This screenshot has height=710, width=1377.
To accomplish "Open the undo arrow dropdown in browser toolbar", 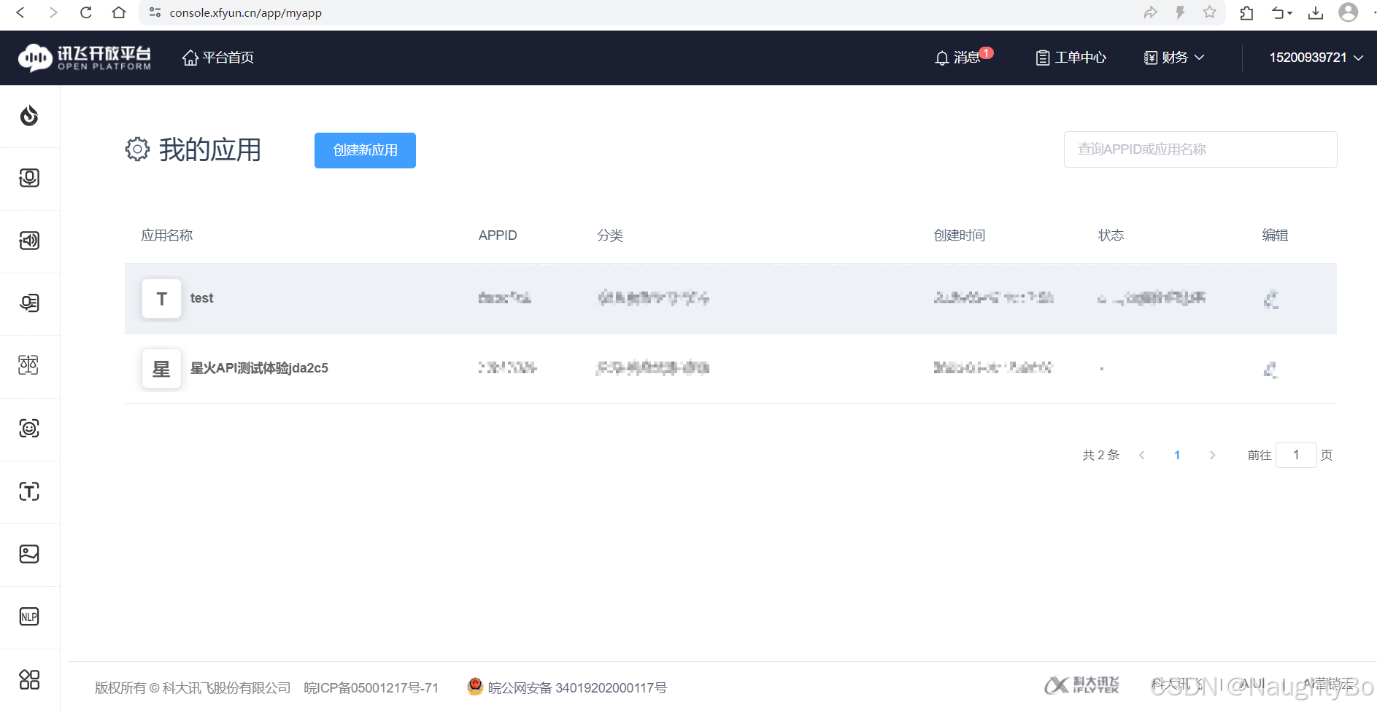I will click(x=1281, y=12).
